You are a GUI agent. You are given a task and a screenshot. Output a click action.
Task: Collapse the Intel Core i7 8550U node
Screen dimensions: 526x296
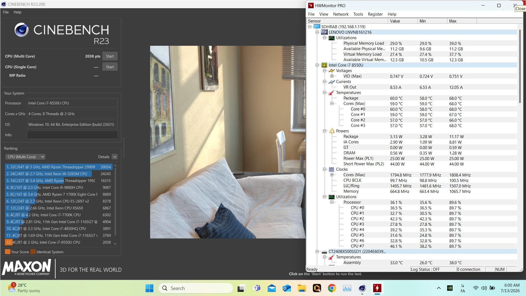317,65
